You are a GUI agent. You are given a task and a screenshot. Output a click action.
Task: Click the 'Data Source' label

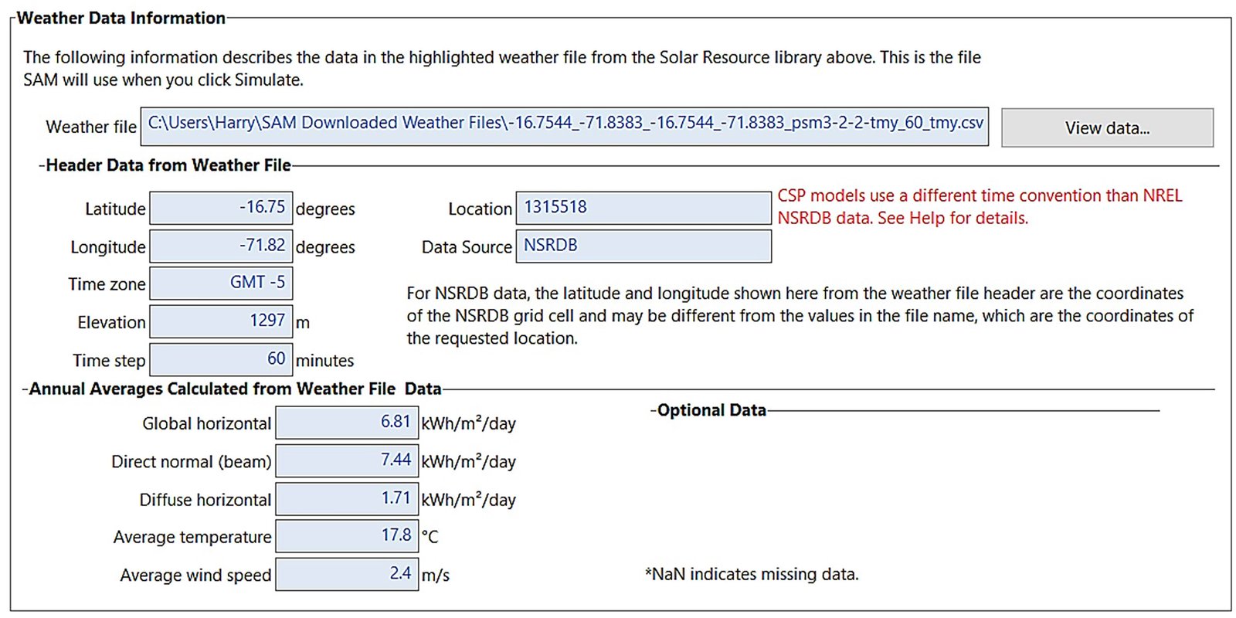pyautogui.click(x=467, y=247)
